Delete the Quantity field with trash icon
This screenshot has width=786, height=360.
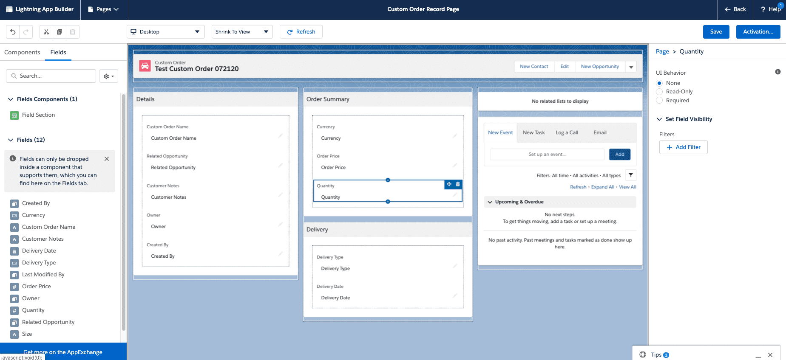pos(458,184)
